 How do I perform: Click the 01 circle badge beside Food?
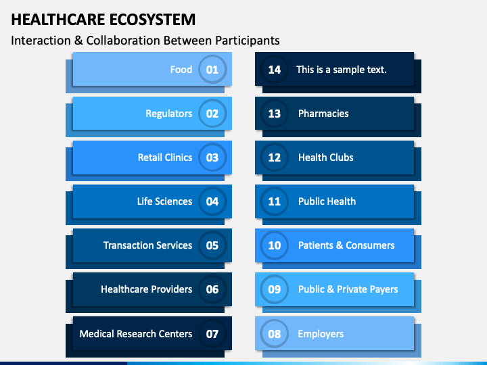212,70
